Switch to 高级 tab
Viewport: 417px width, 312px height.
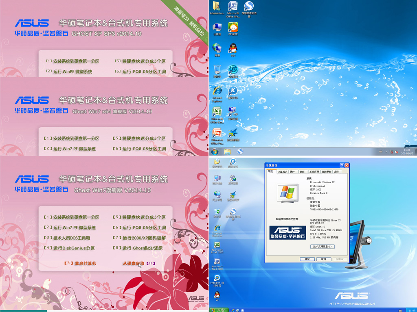coord(302,172)
